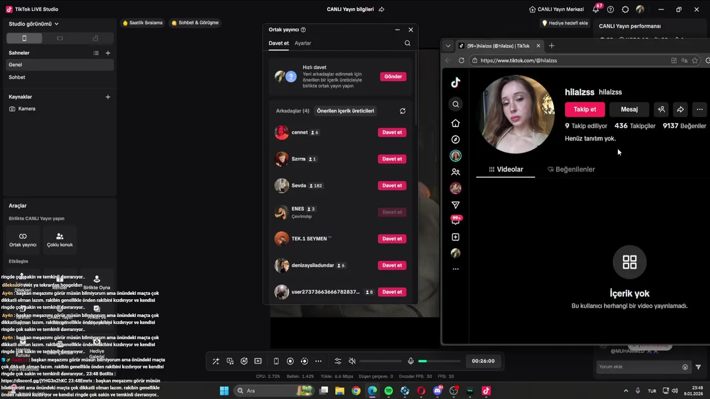Switch to Beğenilenler tab on profile
Image resolution: width=710 pixels, height=399 pixels.
[x=571, y=170]
